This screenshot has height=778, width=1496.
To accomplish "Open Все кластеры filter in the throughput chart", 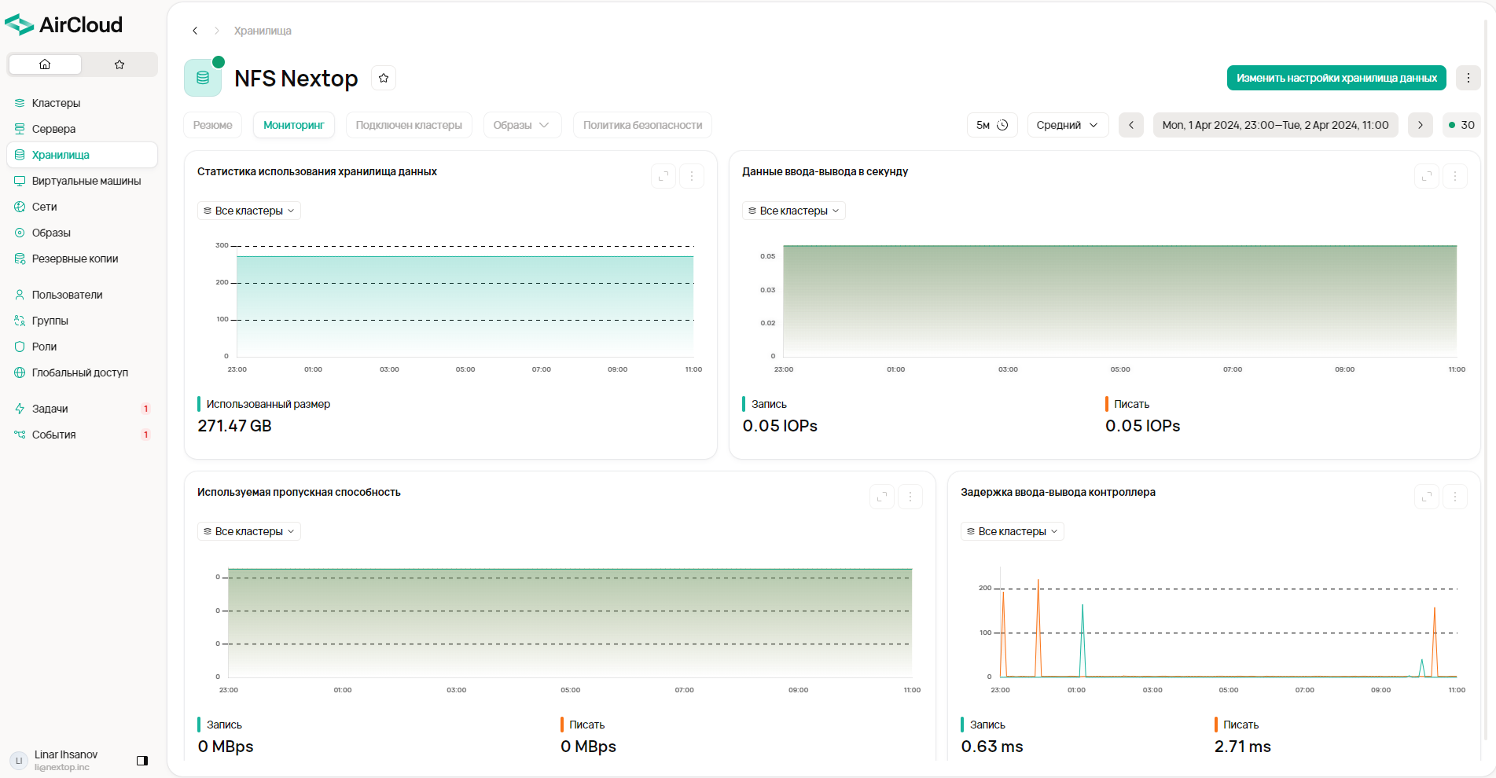I will tap(248, 531).
